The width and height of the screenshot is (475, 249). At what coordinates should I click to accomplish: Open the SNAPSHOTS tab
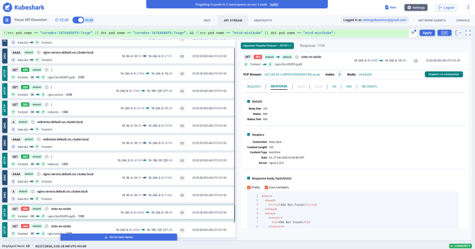pos(262,20)
